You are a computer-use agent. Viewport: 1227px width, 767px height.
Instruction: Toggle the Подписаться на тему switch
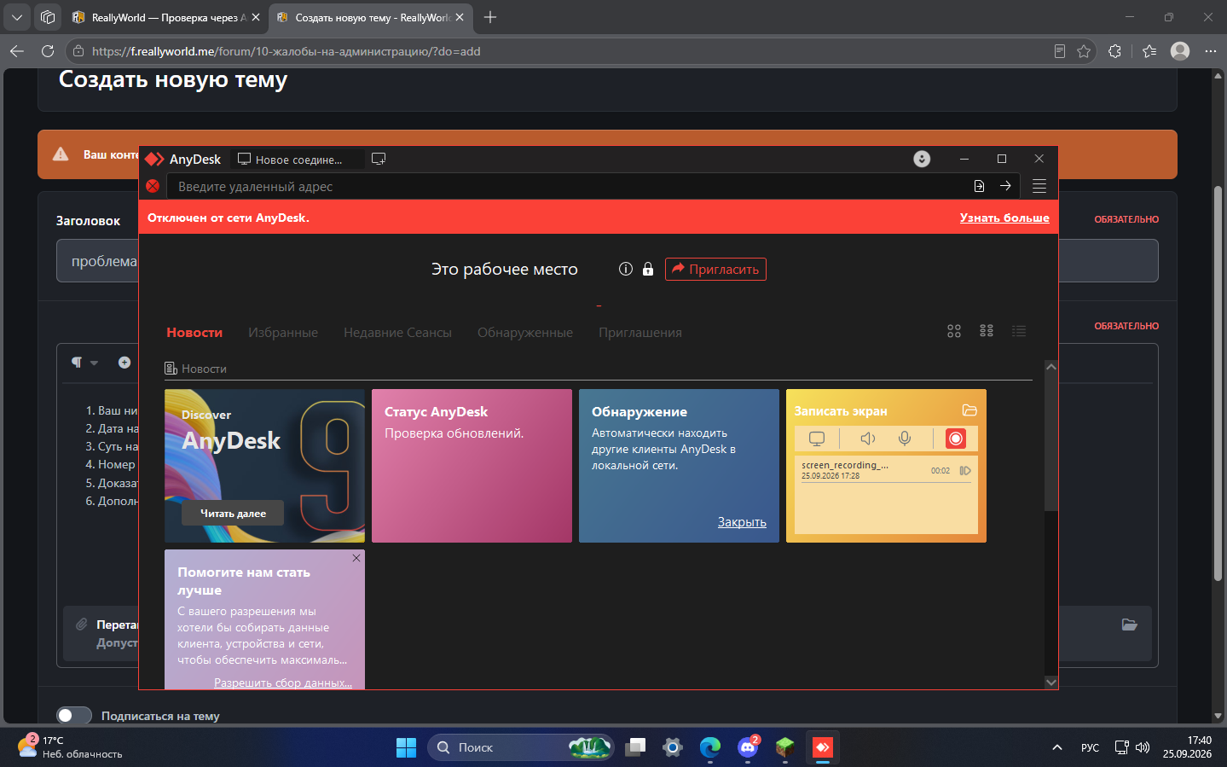pos(74,716)
